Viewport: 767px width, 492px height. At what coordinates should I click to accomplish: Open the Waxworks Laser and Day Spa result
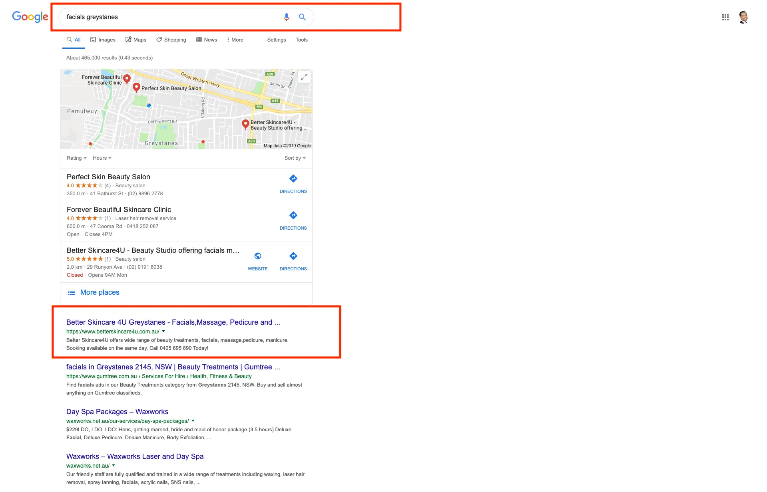(135, 456)
